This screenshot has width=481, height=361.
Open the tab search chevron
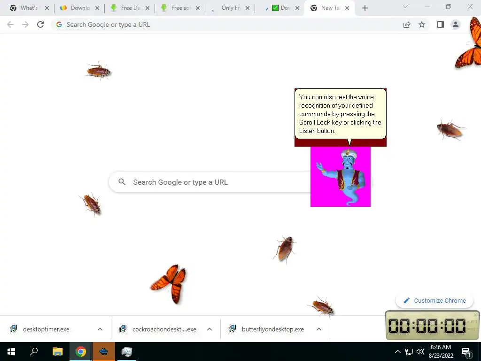[x=405, y=7]
